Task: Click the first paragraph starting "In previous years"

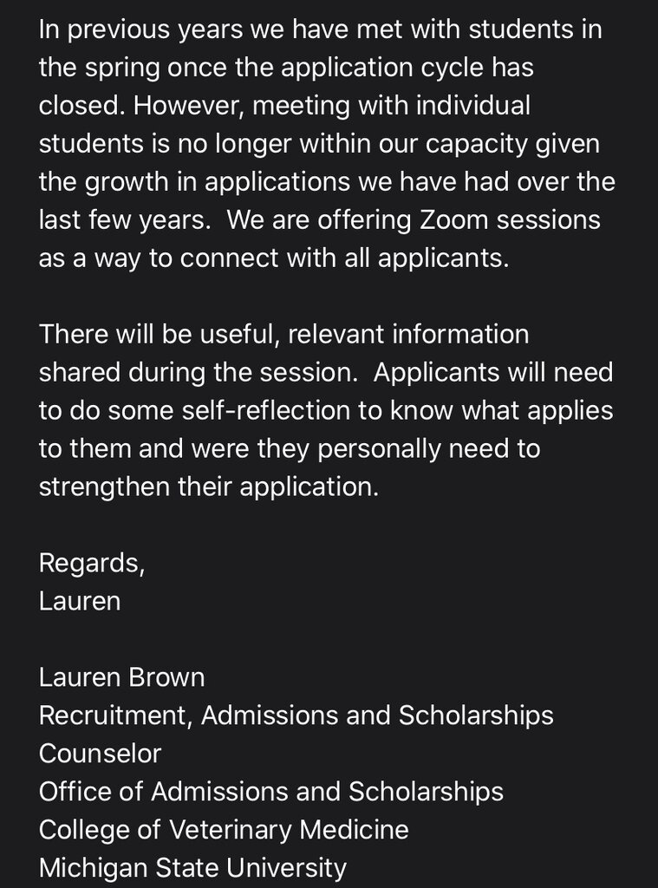Action: 321,144
